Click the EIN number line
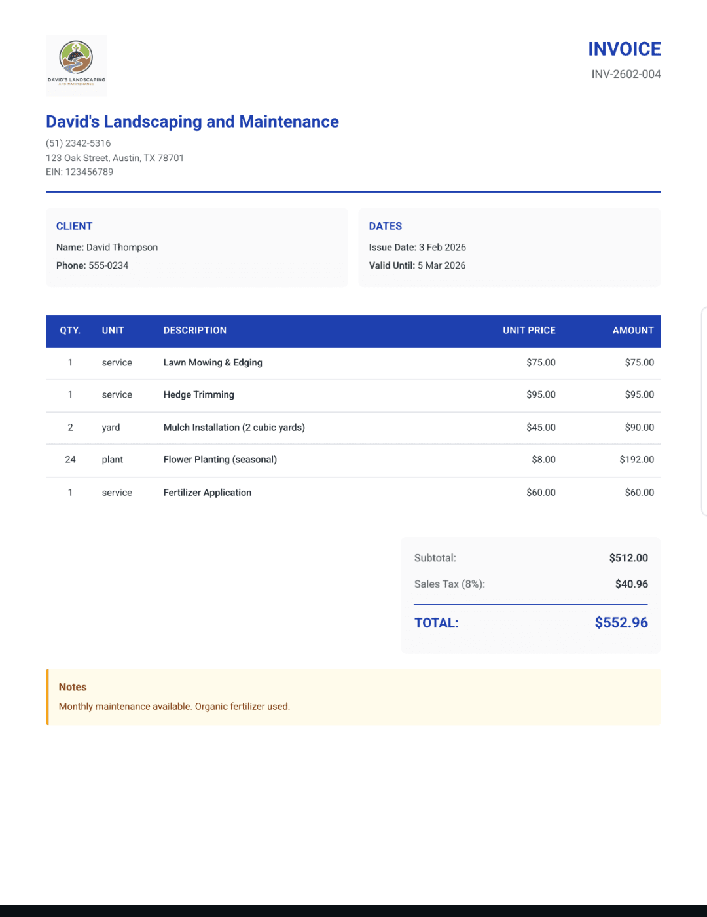 click(79, 172)
